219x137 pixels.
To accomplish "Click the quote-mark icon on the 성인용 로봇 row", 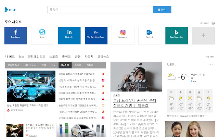I will click(x=103, y=87).
